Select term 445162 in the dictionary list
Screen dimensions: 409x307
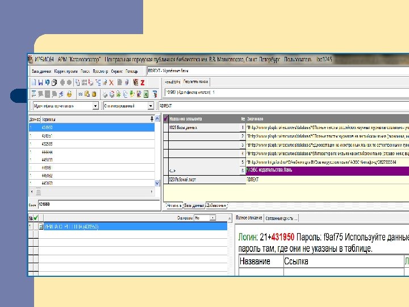click(91, 176)
